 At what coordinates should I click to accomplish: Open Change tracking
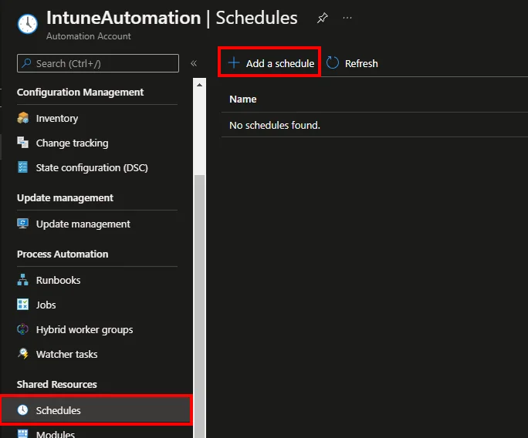click(72, 143)
